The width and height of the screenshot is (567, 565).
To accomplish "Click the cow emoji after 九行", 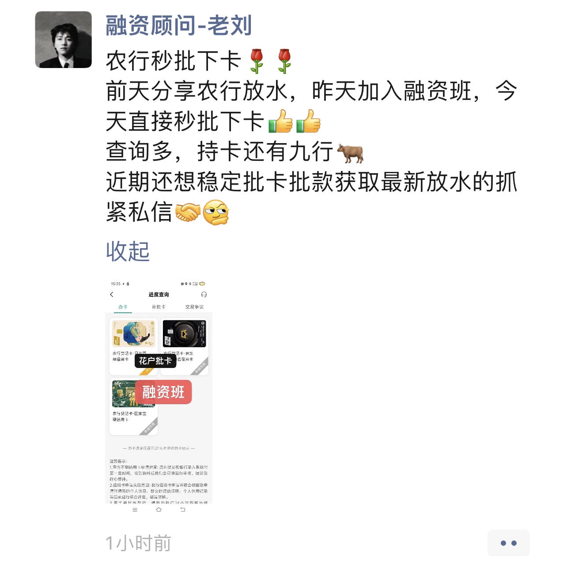I will click(350, 152).
